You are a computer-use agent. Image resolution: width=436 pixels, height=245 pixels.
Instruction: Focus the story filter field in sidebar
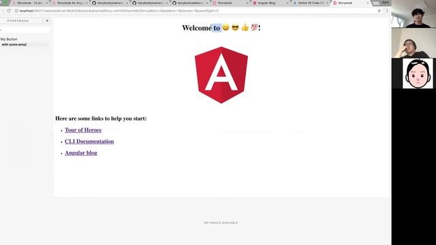click(25, 29)
